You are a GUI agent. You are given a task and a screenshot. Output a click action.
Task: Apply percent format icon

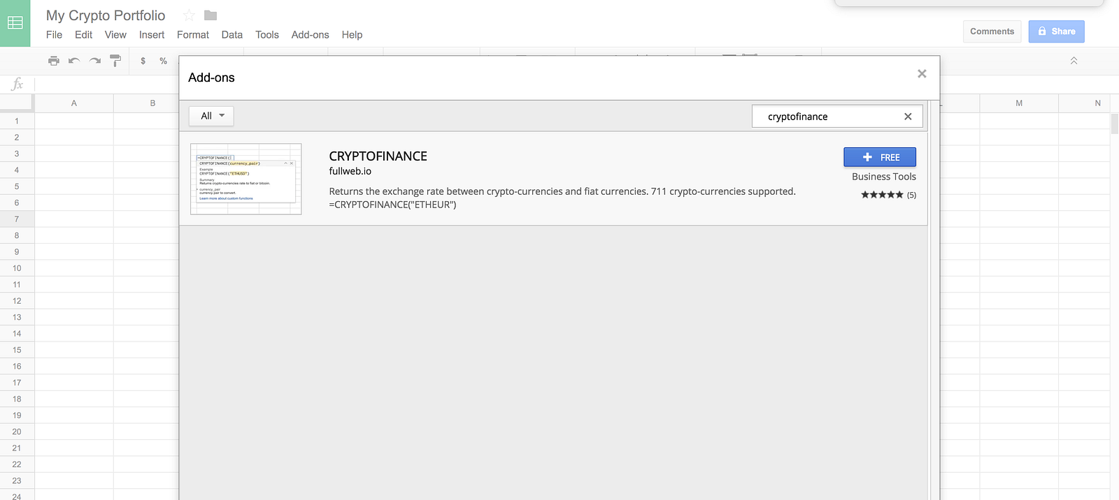pyautogui.click(x=164, y=61)
